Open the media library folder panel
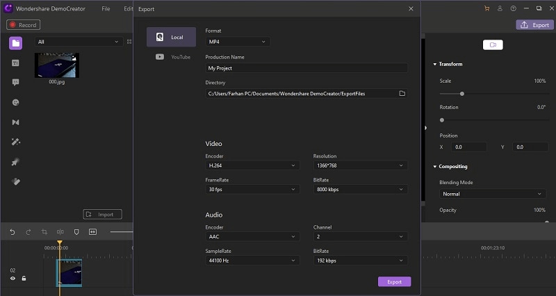Screen dimensions: 556x296 [x=15, y=43]
